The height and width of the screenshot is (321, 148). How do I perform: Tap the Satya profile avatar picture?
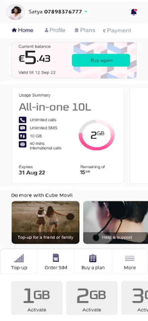[16, 12]
